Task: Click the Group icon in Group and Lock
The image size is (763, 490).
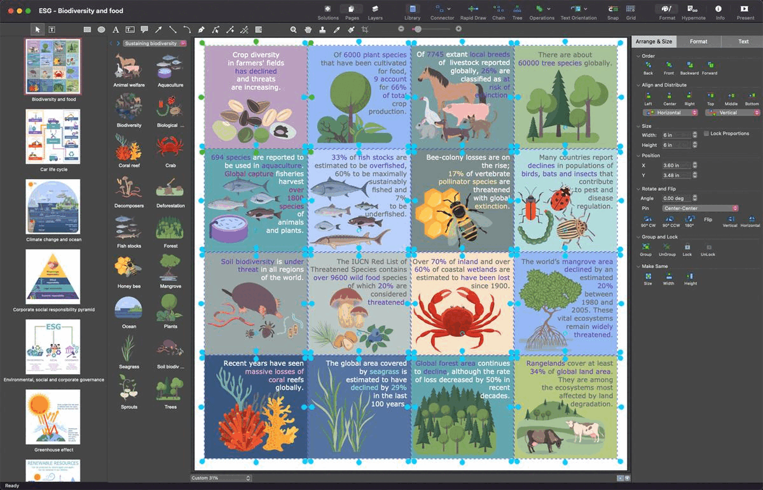Action: click(x=645, y=246)
